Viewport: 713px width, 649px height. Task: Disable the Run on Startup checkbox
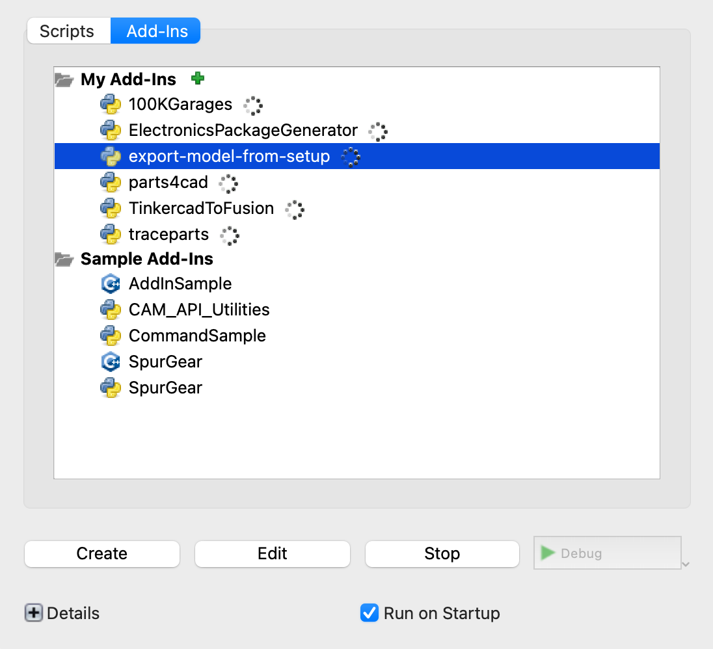370,613
